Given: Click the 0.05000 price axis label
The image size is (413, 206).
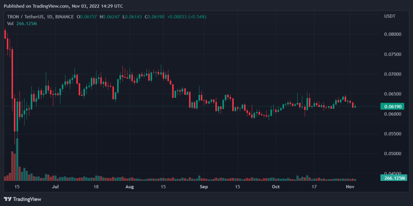Looking at the screenshot, I should pos(392,153).
